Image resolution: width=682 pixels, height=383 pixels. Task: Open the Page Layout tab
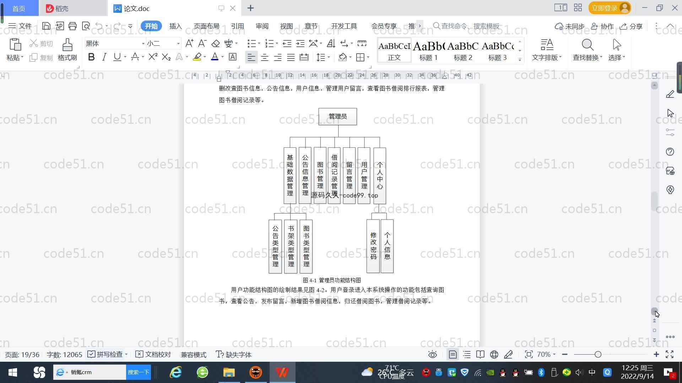pyautogui.click(x=206, y=26)
